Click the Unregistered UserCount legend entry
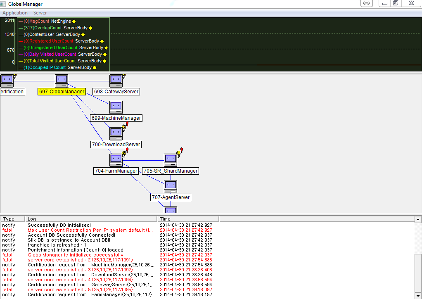 pos(63,47)
